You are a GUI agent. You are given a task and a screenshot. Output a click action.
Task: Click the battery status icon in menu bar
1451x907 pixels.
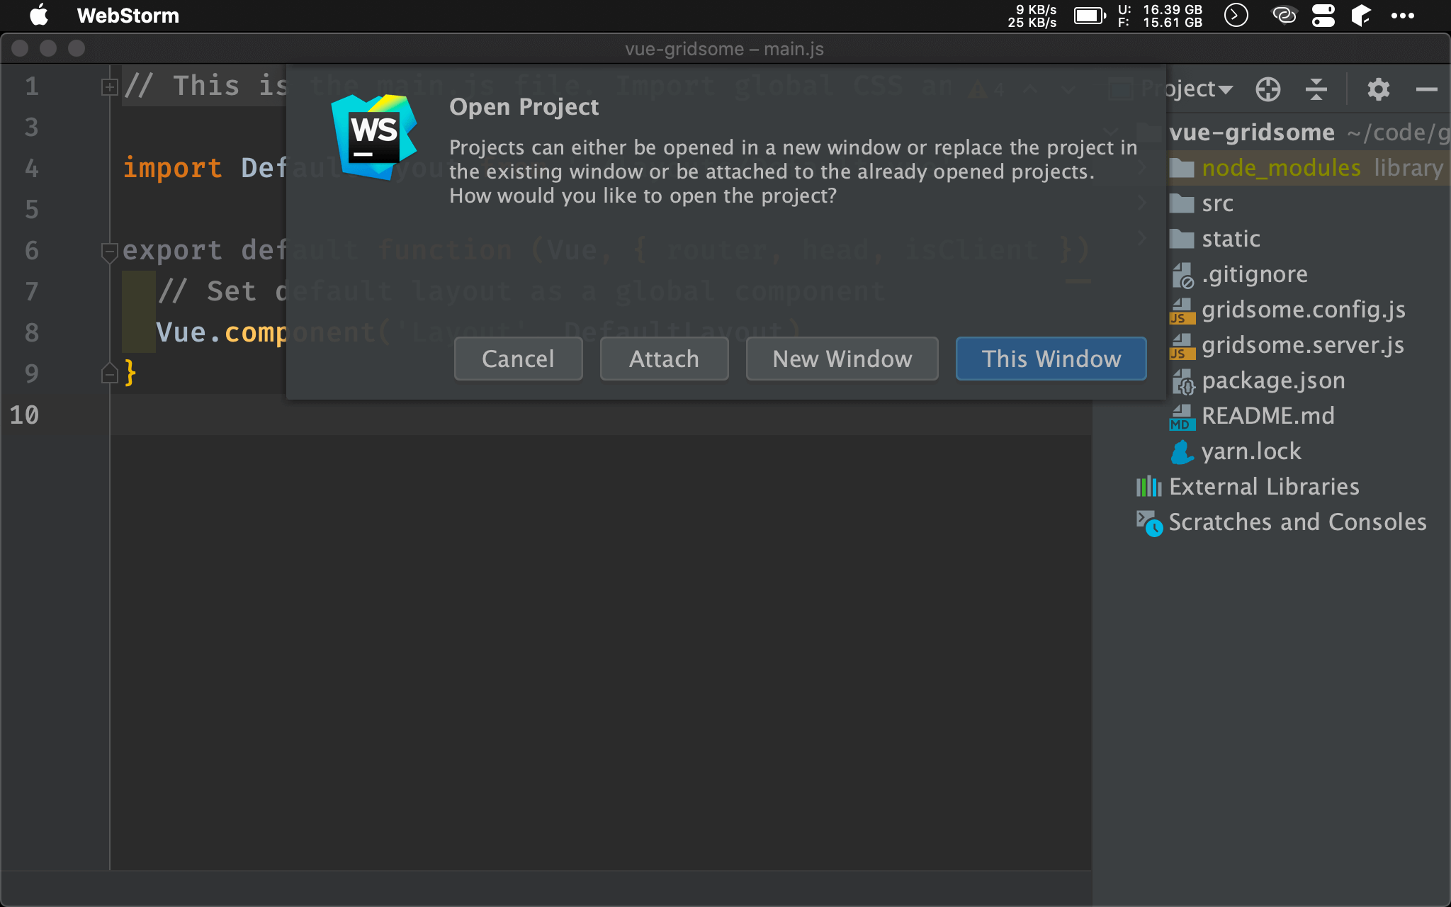[x=1089, y=15]
